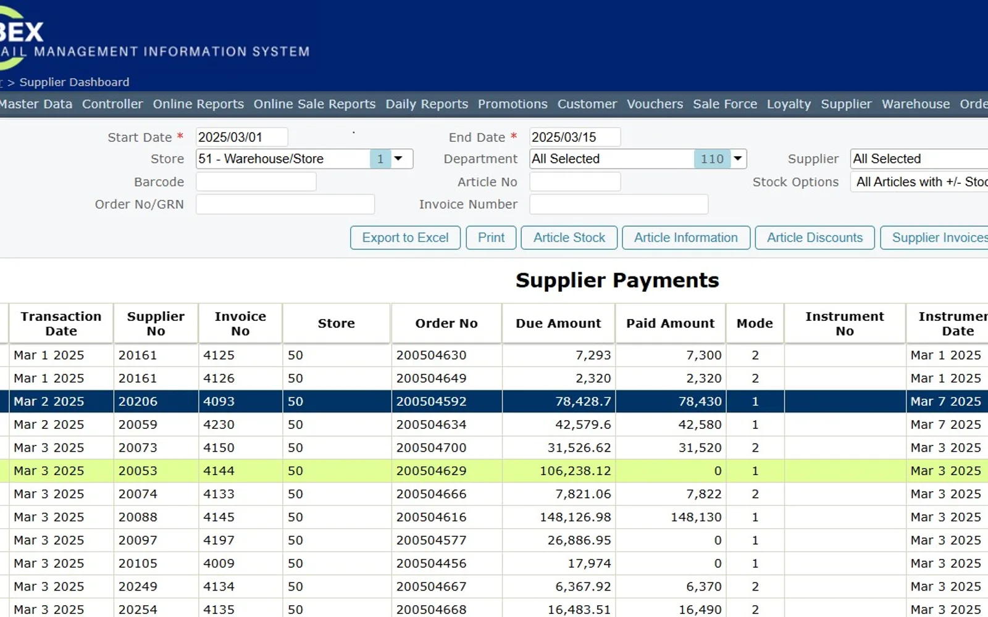The width and height of the screenshot is (988, 617).
Task: Select paid amount 148,130 cell
Action: pyautogui.click(x=671, y=517)
